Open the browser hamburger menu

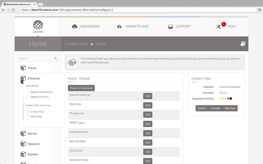tap(260, 10)
